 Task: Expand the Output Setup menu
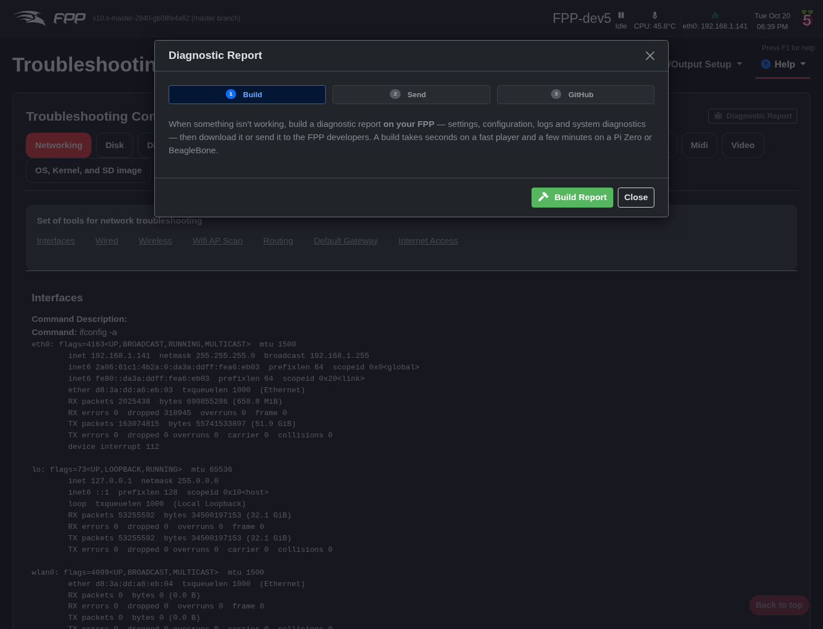click(x=706, y=64)
